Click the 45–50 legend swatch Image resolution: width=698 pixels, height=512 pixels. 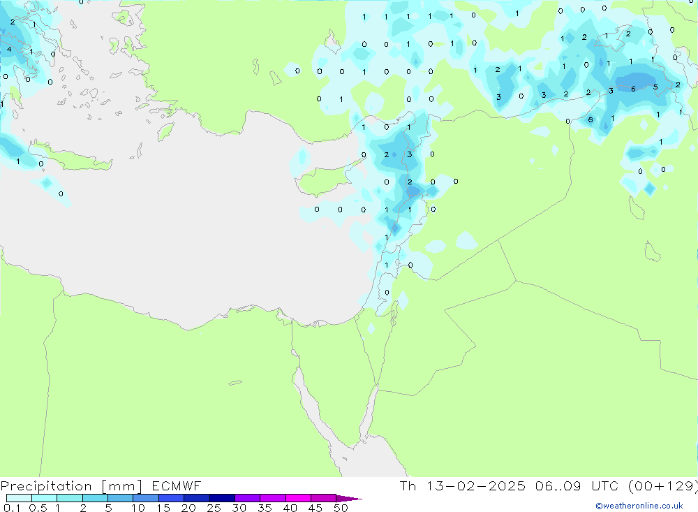pos(324,498)
